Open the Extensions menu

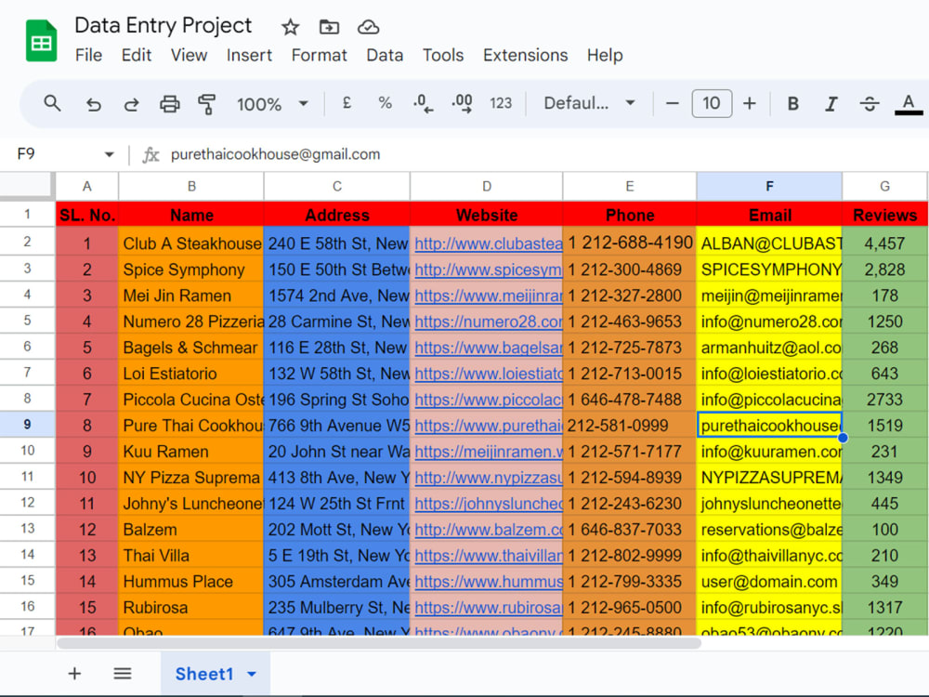[x=525, y=55]
